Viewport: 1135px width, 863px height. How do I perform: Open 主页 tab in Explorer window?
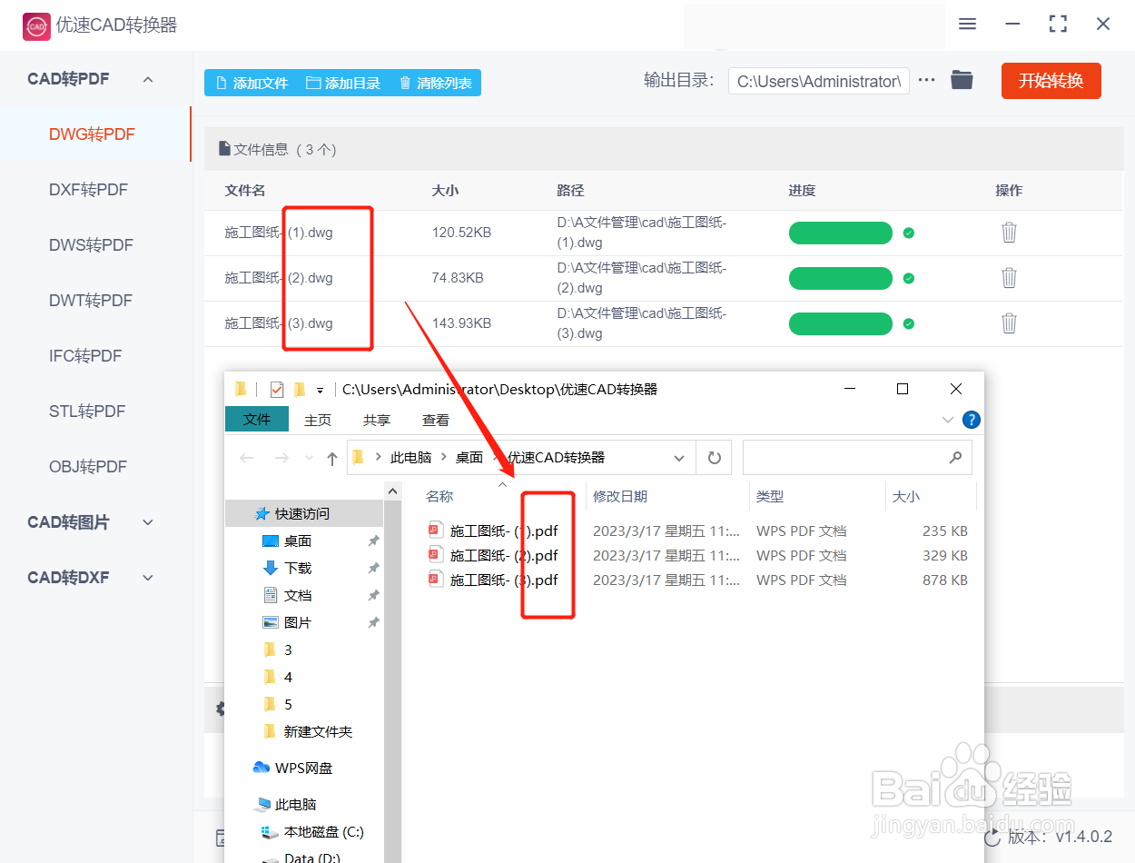tap(318, 420)
